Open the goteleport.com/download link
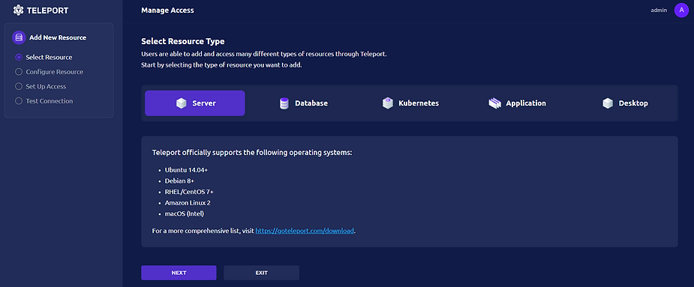 point(305,231)
